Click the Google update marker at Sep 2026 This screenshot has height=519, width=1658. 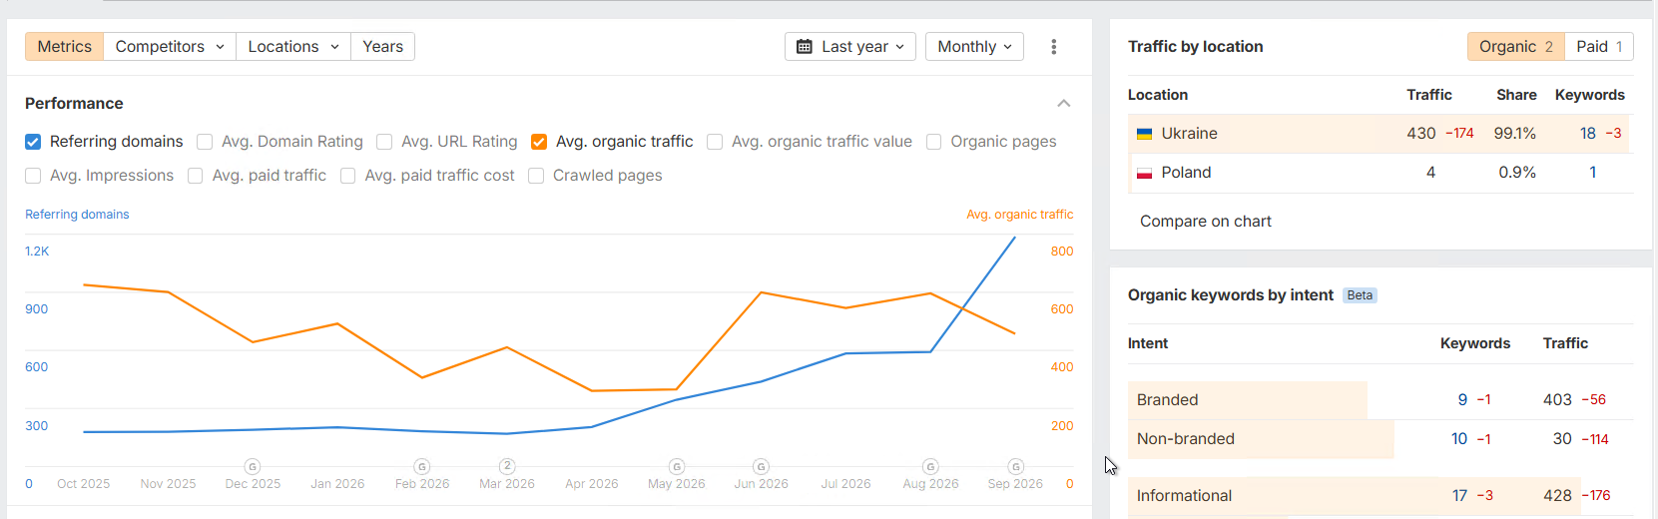1015,466
